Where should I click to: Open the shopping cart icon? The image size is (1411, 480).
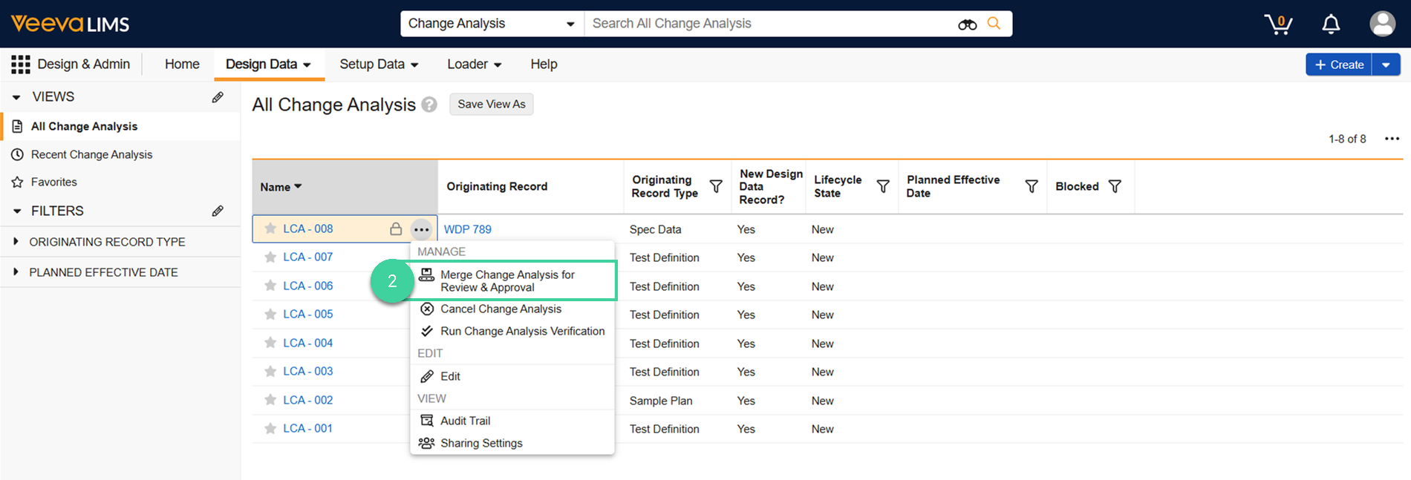(1278, 24)
